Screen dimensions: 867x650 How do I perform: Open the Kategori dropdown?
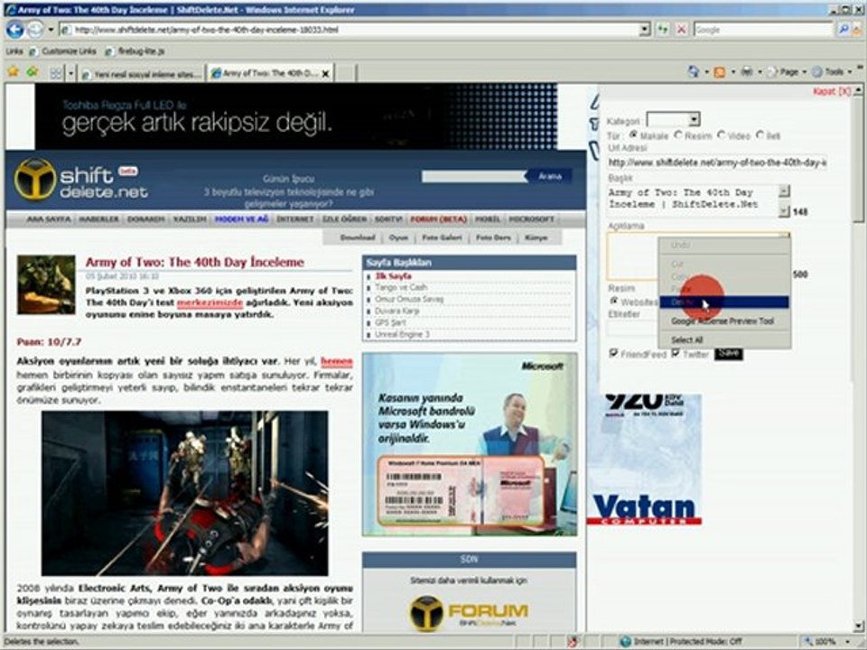pos(674,119)
